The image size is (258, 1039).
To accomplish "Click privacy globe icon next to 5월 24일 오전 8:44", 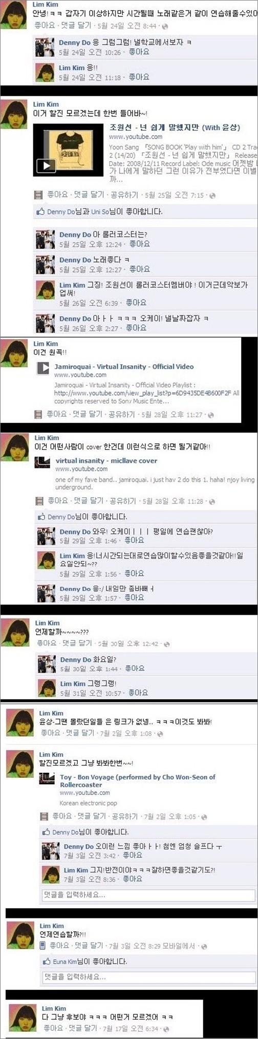I will [x=164, y=26].
